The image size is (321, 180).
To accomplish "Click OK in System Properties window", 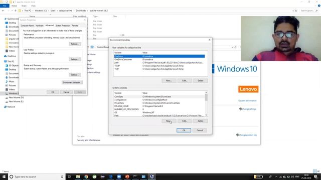I will (53, 92).
